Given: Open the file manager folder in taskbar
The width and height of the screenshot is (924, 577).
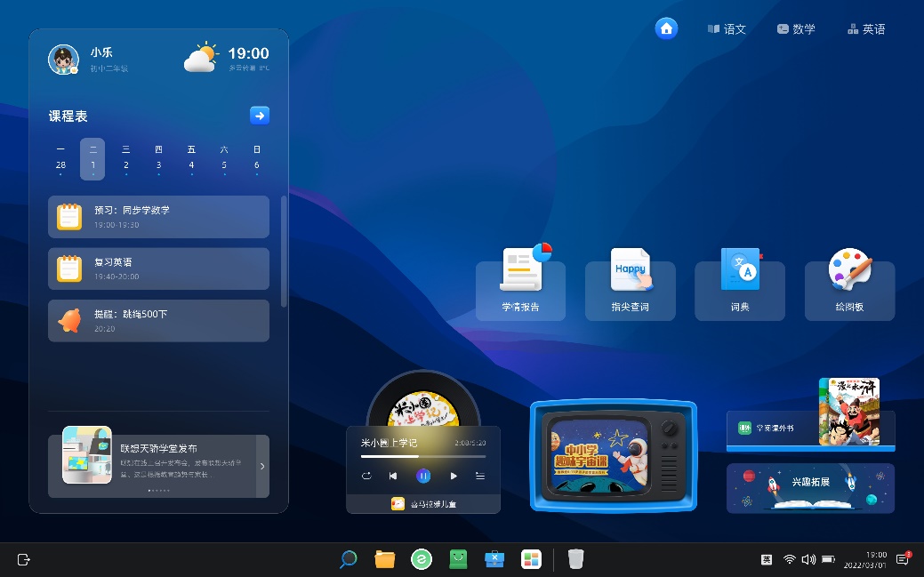Looking at the screenshot, I should (385, 559).
